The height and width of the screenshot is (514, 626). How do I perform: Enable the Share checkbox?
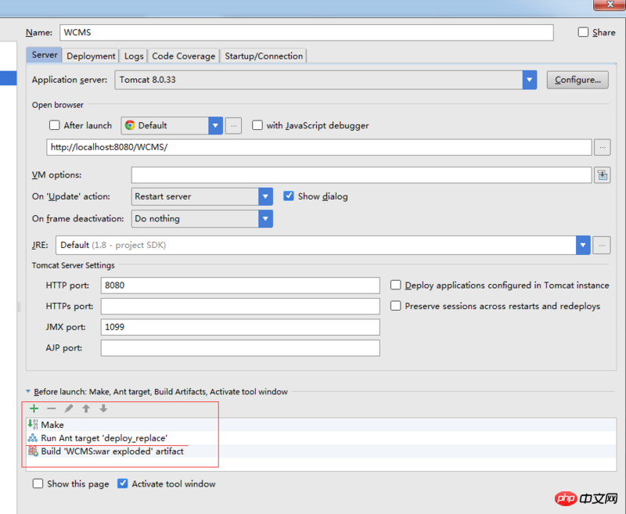point(583,32)
